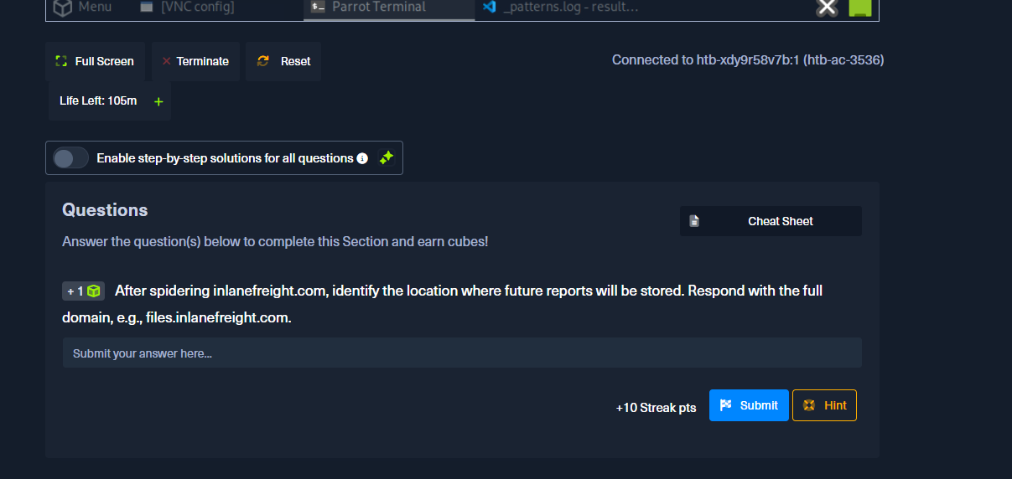Switch to the [VNC config] window
This screenshot has width=1012, height=479.
point(187,8)
